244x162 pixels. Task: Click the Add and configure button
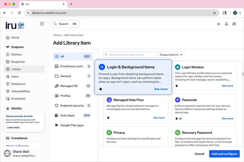click(224, 154)
